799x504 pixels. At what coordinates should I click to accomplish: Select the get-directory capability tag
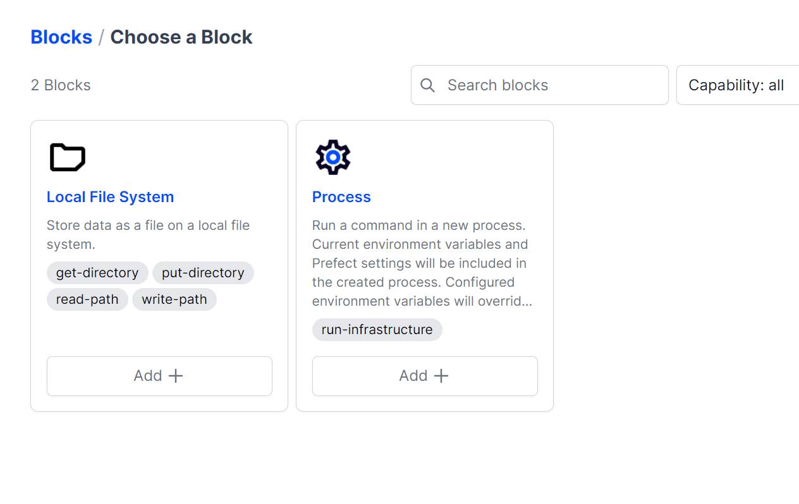(x=97, y=272)
